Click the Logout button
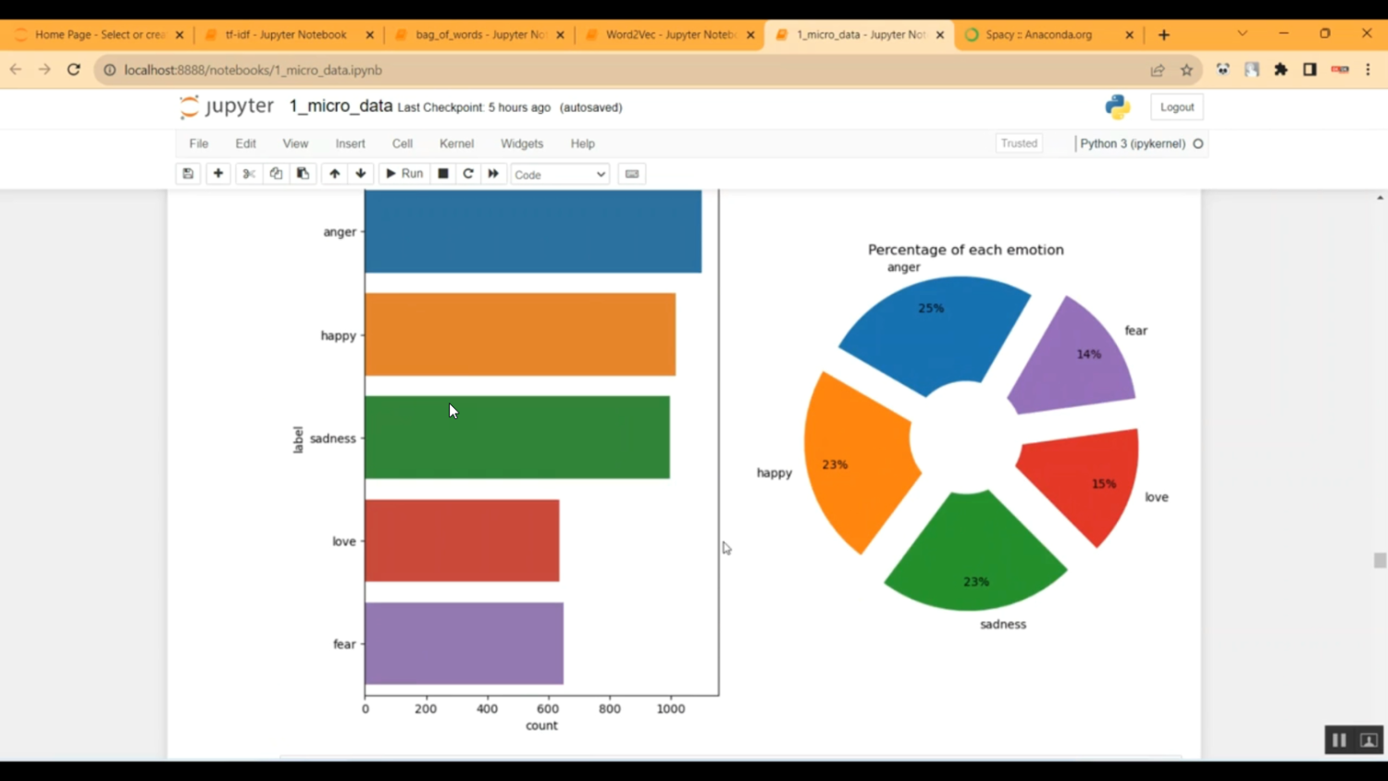The image size is (1388, 781). pyautogui.click(x=1176, y=106)
